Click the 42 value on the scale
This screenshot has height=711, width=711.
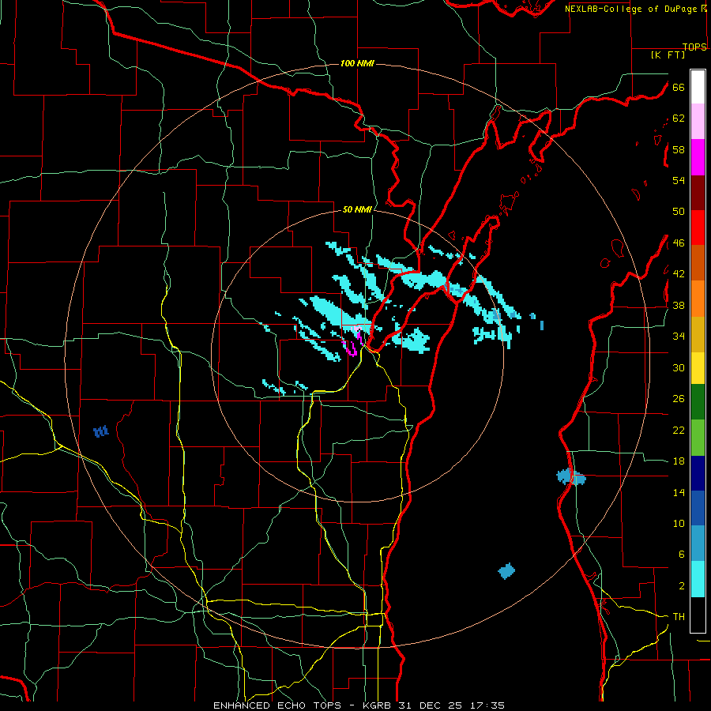[679, 274]
